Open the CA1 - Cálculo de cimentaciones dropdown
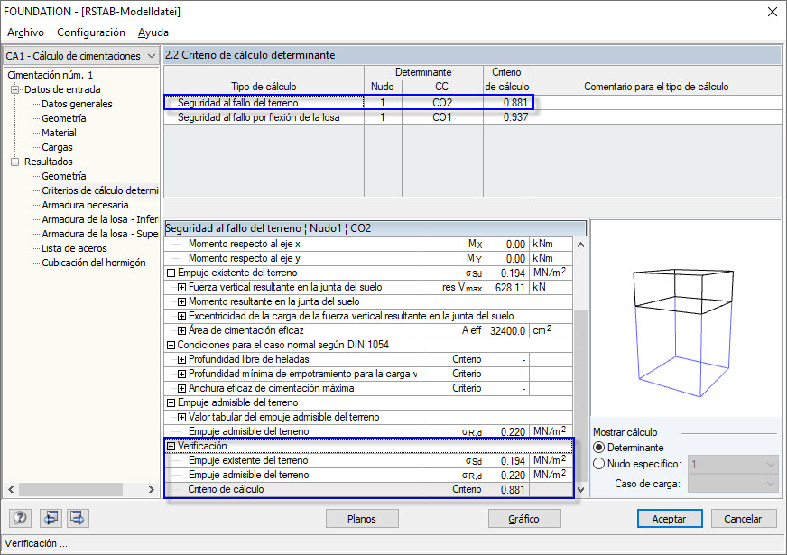This screenshot has width=787, height=555. click(81, 56)
